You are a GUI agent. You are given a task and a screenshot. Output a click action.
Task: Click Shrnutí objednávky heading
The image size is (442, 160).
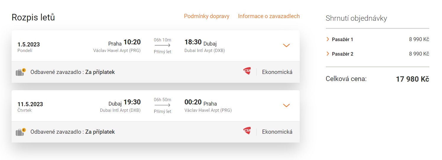point(356,18)
